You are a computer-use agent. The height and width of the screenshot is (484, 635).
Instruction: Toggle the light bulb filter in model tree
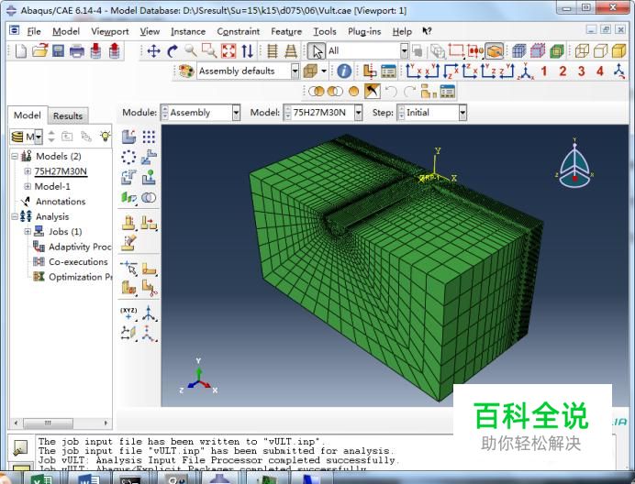coord(105,136)
